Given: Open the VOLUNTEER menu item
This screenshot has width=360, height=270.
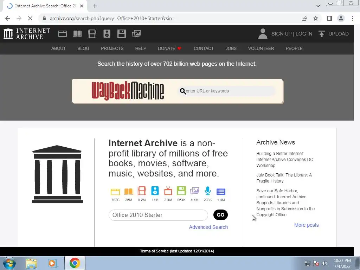Looking at the screenshot, I should coord(261,49).
